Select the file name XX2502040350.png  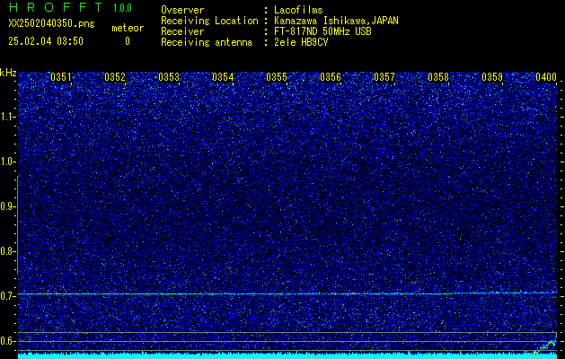tap(51, 23)
